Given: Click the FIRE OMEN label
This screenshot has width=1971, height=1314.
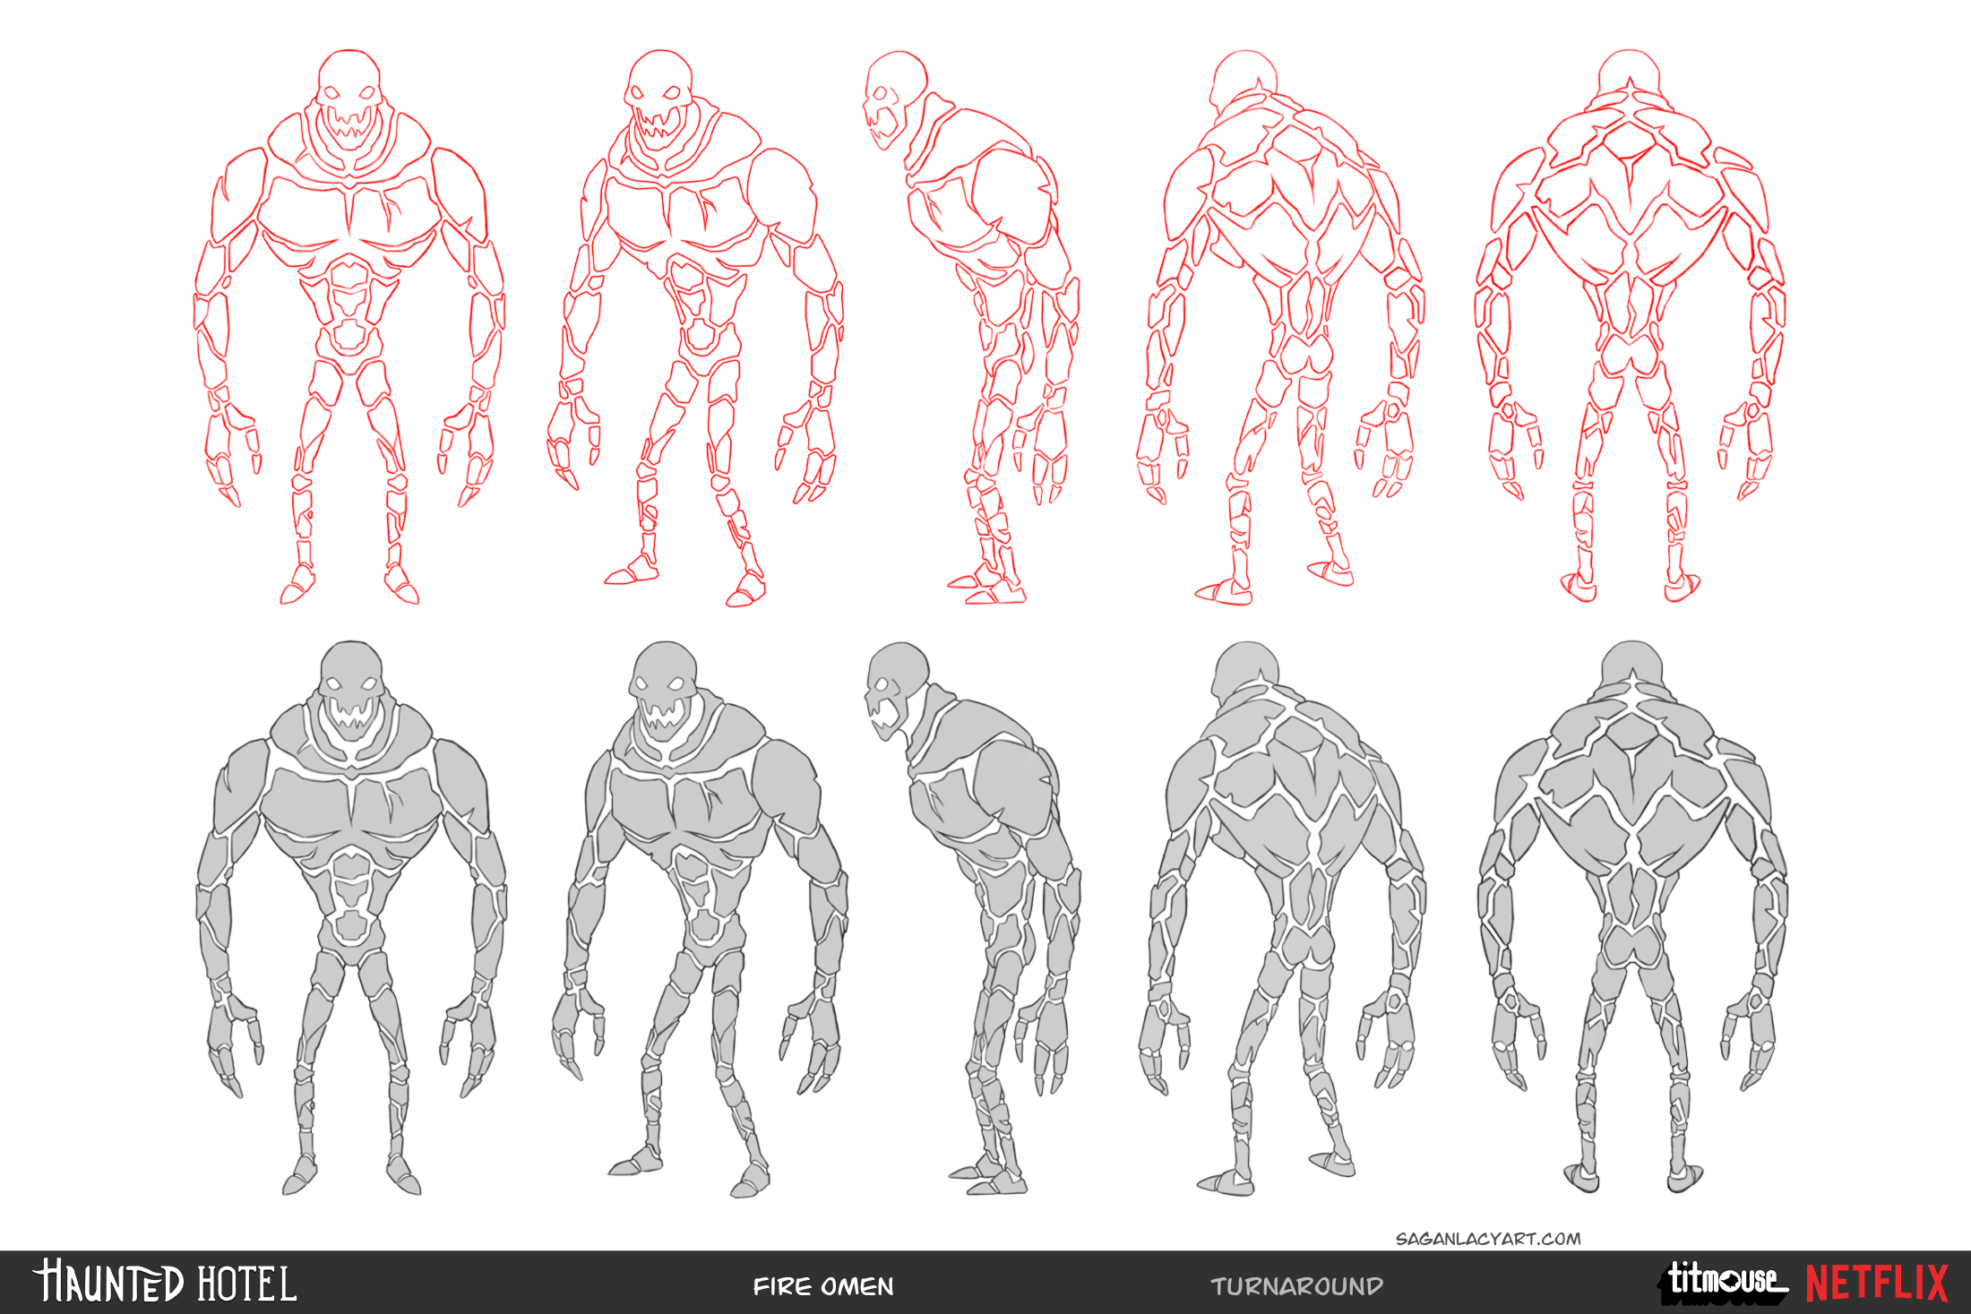Looking at the screenshot, I should (823, 1286).
